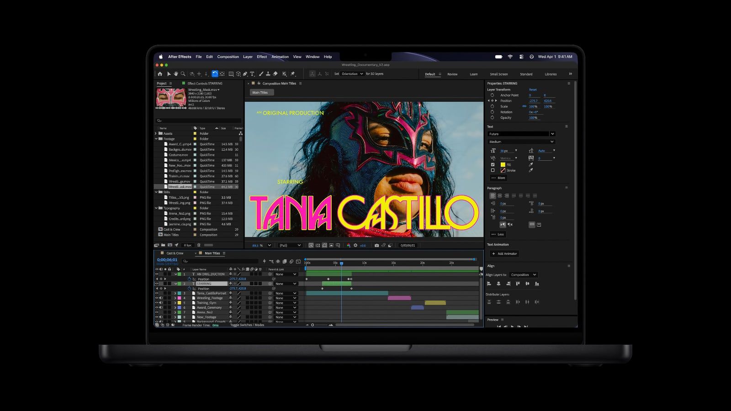Screen dimensions: 731x411
Task: Select the Horizontal Type tool
Action: click(252, 74)
